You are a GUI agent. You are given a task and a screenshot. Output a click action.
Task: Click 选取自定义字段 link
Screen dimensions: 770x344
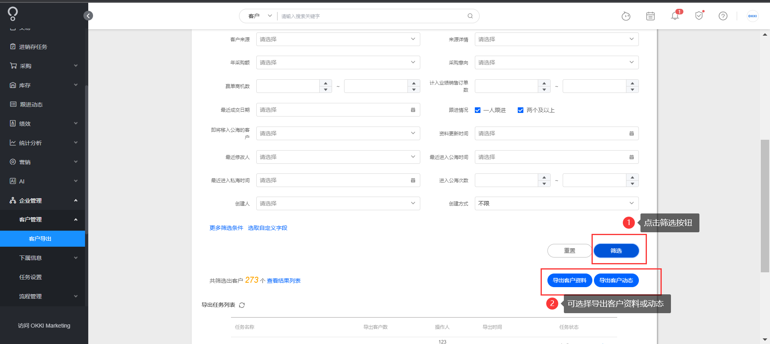click(x=267, y=228)
